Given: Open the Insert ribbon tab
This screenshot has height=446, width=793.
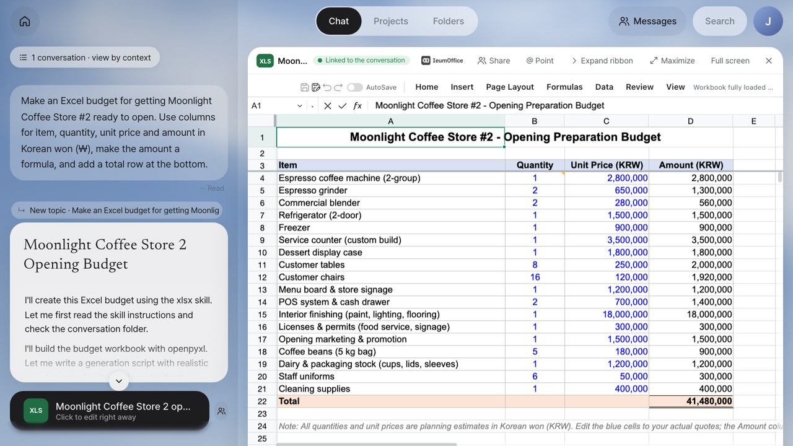Looking at the screenshot, I should (x=462, y=87).
